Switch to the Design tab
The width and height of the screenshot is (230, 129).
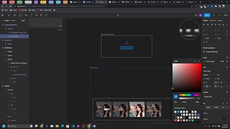[205, 20]
